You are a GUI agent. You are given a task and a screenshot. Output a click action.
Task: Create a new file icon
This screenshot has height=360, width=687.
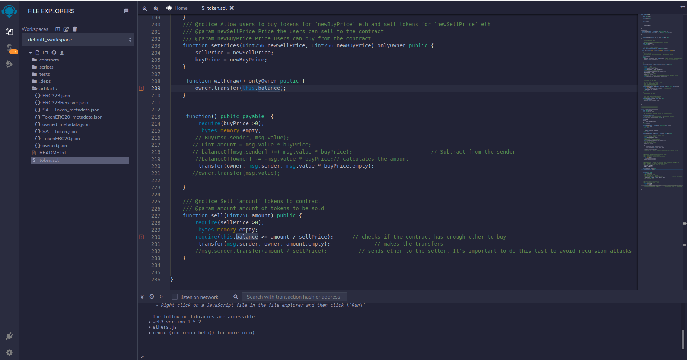click(37, 53)
